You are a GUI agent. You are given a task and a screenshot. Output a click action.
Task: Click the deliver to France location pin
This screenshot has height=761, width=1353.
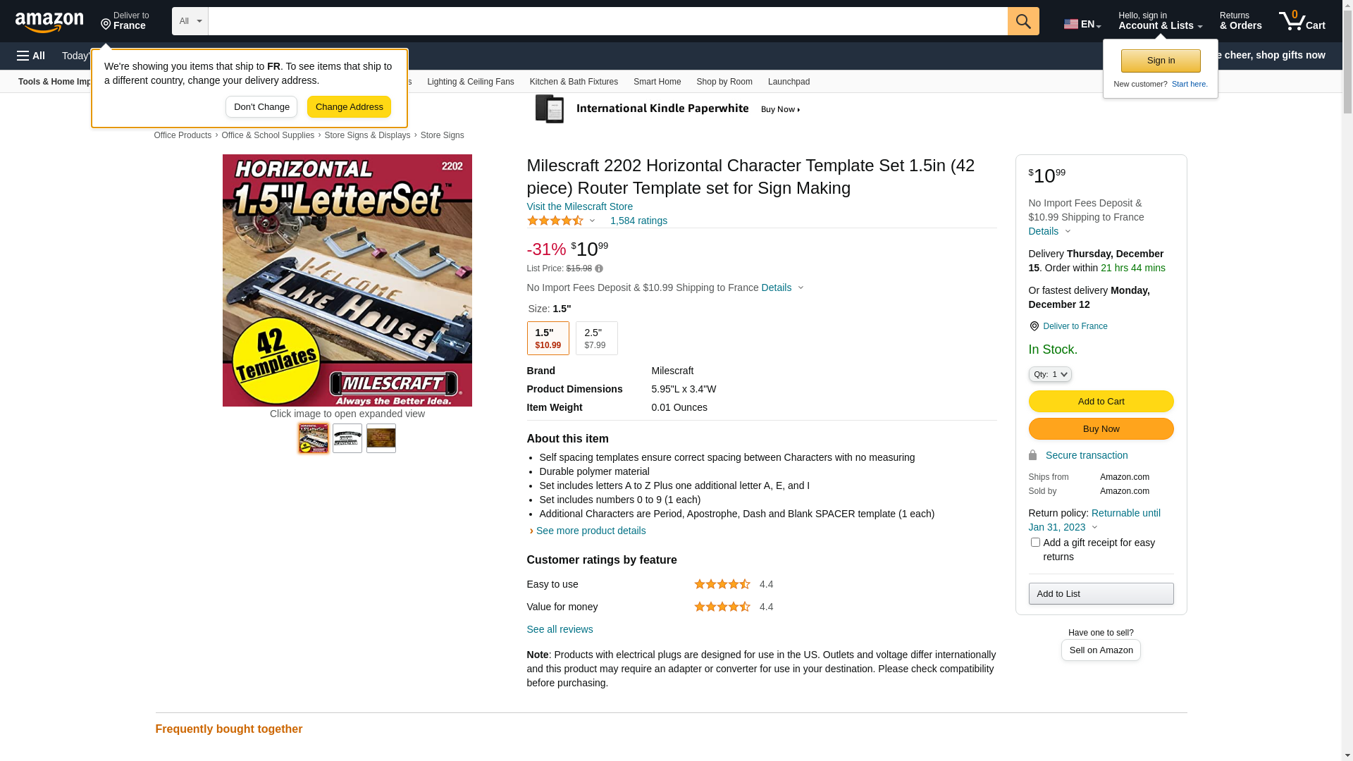(x=1034, y=326)
